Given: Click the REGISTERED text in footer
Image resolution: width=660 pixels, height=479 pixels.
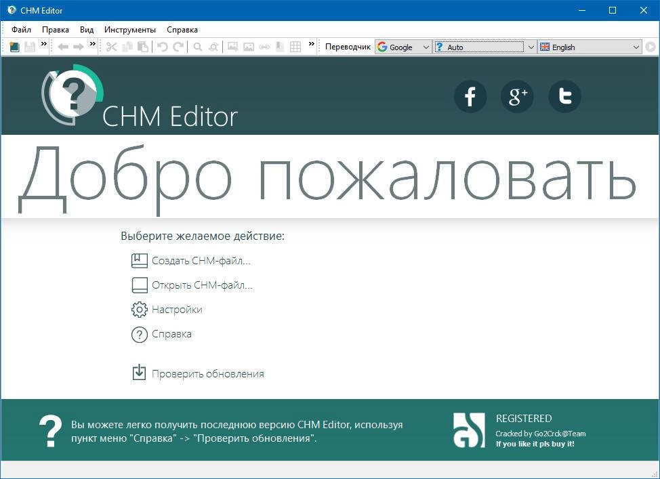Looking at the screenshot, I should (x=524, y=419).
